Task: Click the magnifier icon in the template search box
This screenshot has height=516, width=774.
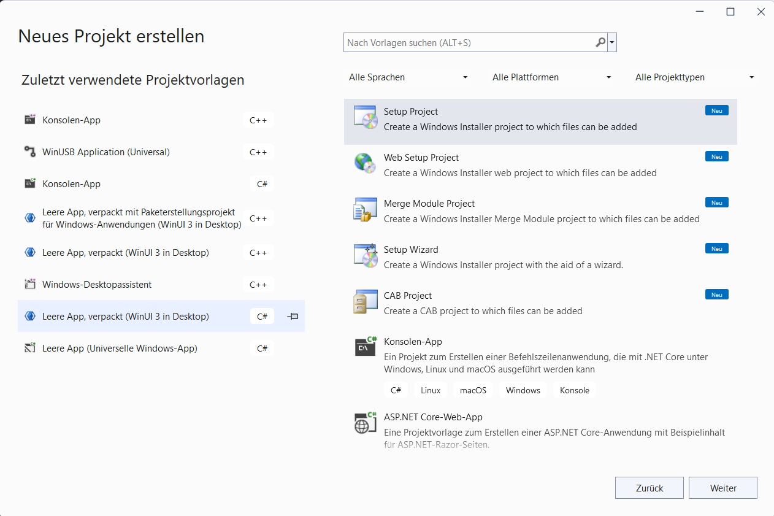Action: click(x=600, y=42)
